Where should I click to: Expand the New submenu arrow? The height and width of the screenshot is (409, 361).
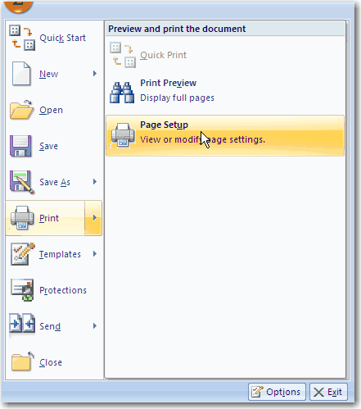tap(95, 74)
